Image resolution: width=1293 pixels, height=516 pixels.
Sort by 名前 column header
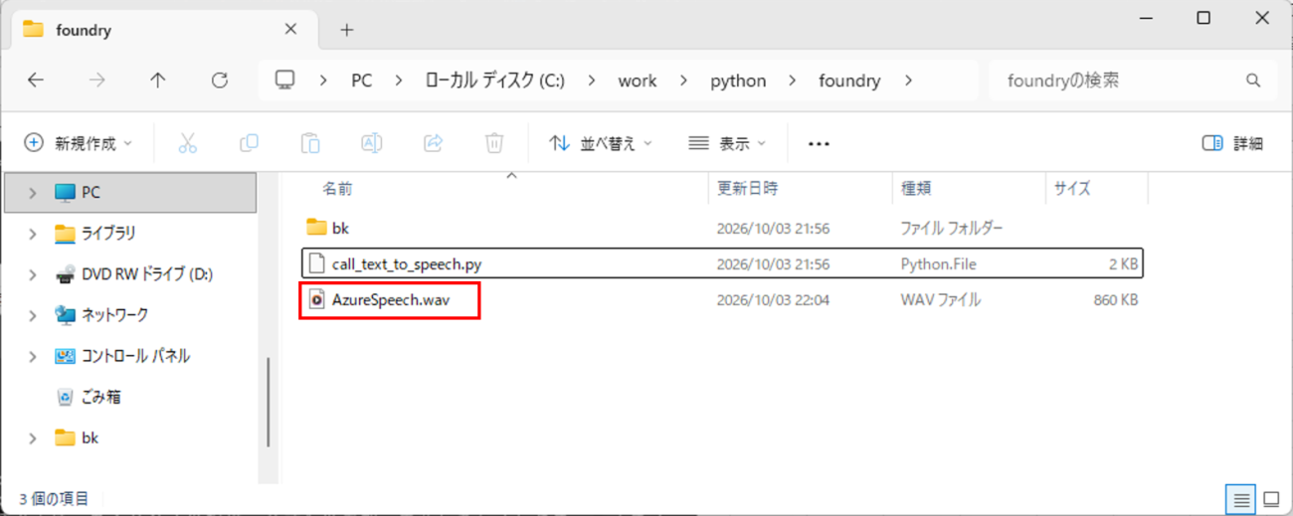[337, 188]
